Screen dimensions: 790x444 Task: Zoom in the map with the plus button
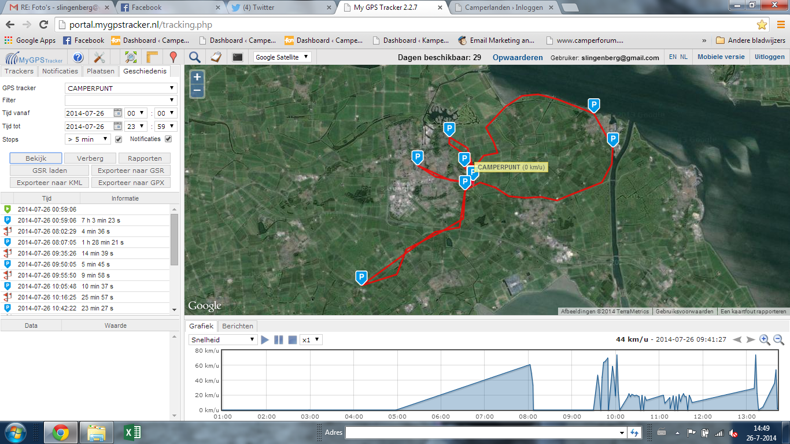[197, 77]
